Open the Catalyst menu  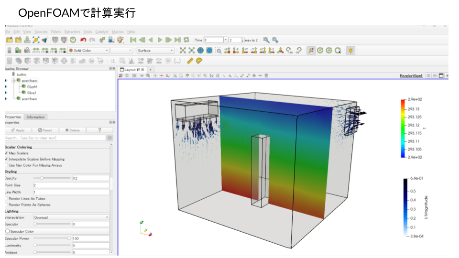[x=101, y=32]
